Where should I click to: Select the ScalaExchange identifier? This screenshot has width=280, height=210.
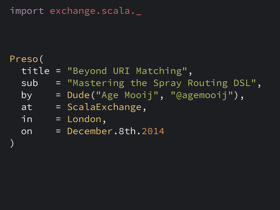point(104,107)
